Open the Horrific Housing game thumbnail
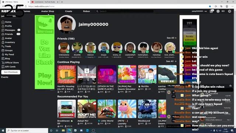This screenshot has width=236, height=133. pyautogui.click(x=66, y=75)
